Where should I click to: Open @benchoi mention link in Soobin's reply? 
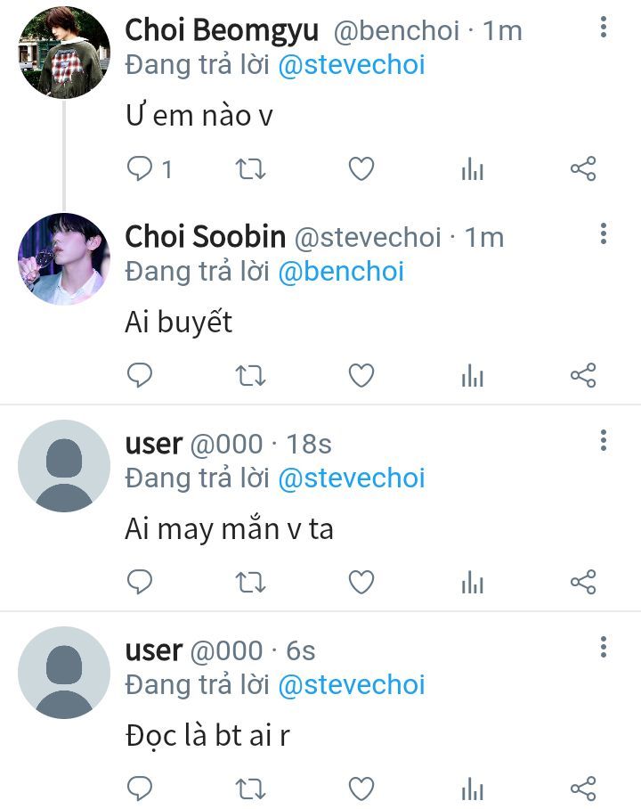coord(341,272)
